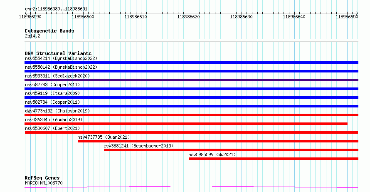Image resolution: width=370 pixels, height=192 pixels.
Task: Click ruler position 118986640
Action: pyautogui.click(x=294, y=17)
